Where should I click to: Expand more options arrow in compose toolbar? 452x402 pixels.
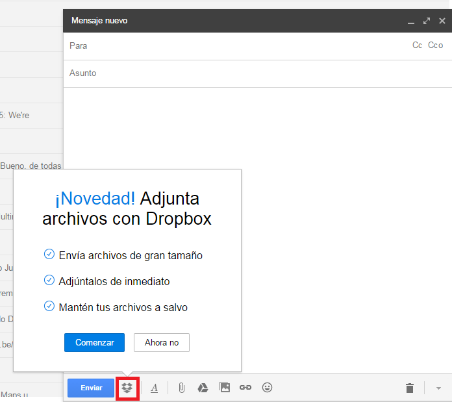[438, 388]
